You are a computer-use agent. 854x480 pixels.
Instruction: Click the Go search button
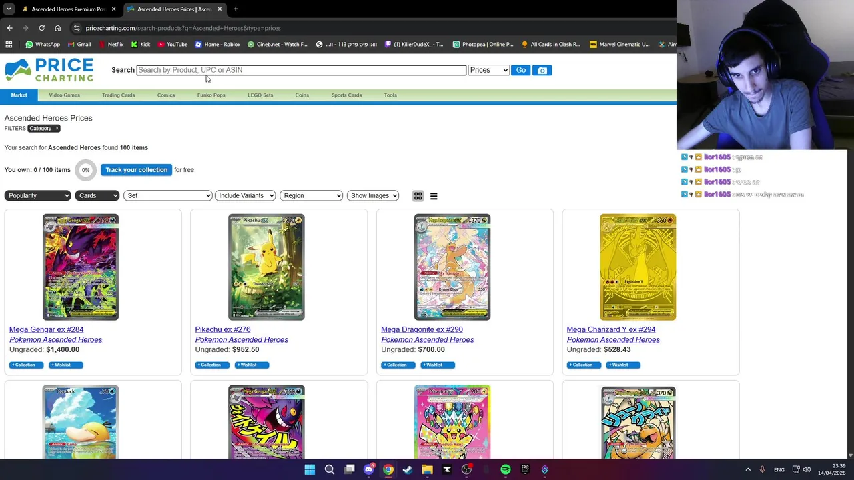tap(520, 70)
